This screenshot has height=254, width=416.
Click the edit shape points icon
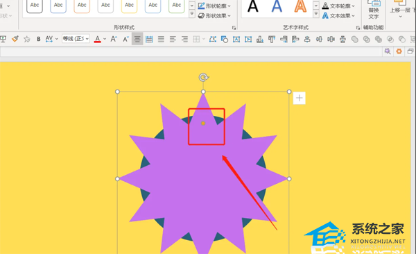click(213, 40)
